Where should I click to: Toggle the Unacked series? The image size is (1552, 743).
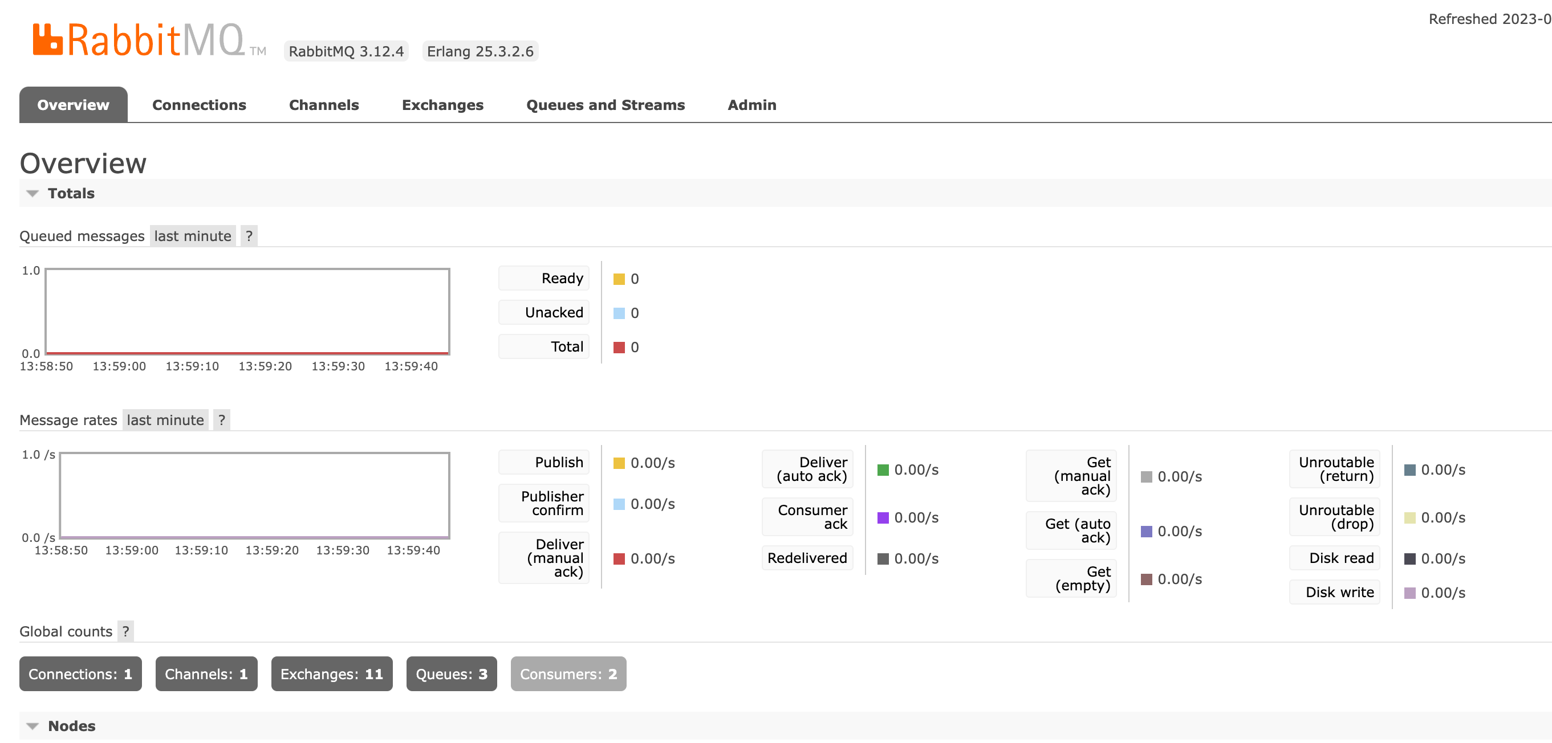point(543,312)
